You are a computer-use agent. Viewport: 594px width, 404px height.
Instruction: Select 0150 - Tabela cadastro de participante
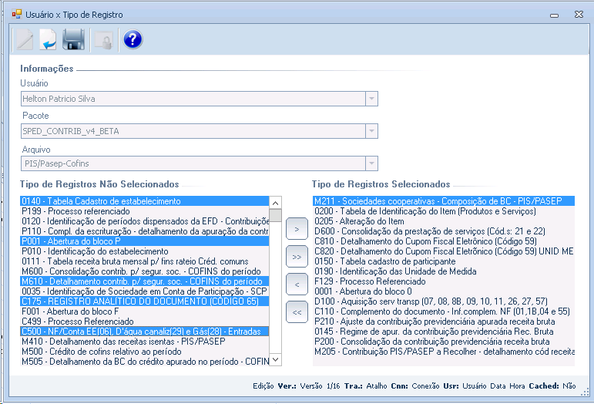point(444,261)
